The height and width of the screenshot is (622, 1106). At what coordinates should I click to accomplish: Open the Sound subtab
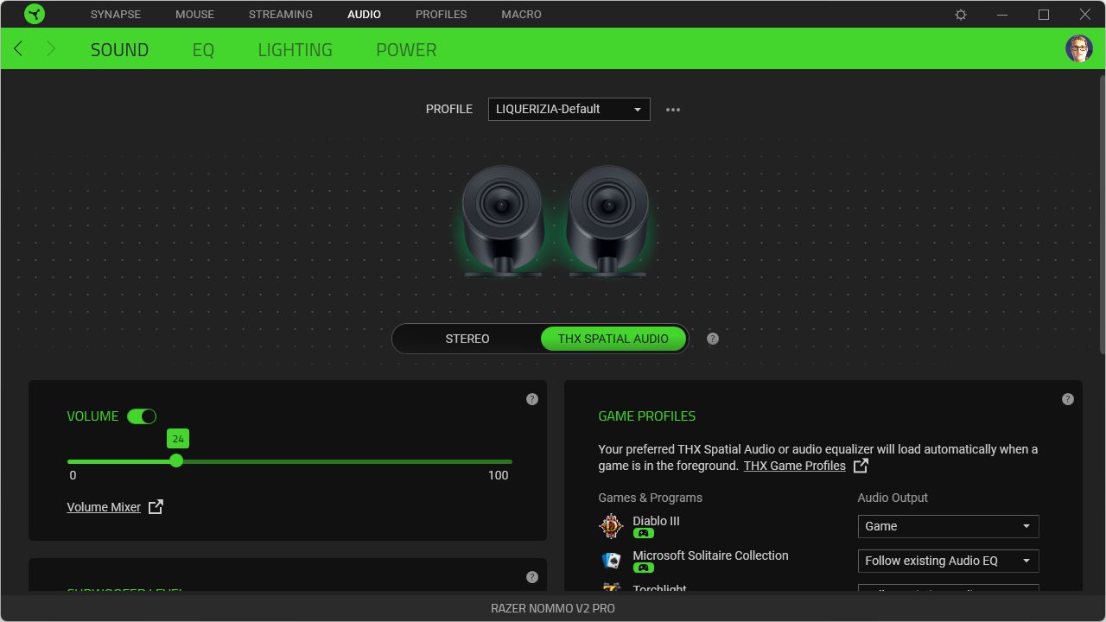click(x=119, y=50)
